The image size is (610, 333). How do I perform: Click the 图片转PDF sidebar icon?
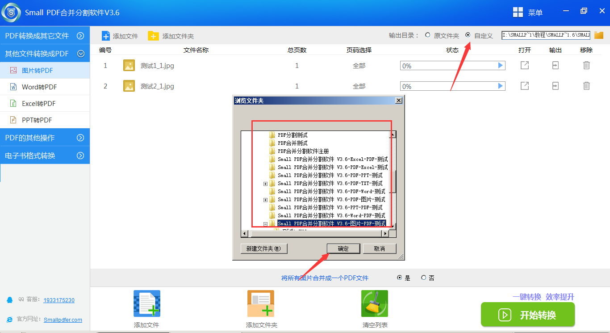point(13,70)
